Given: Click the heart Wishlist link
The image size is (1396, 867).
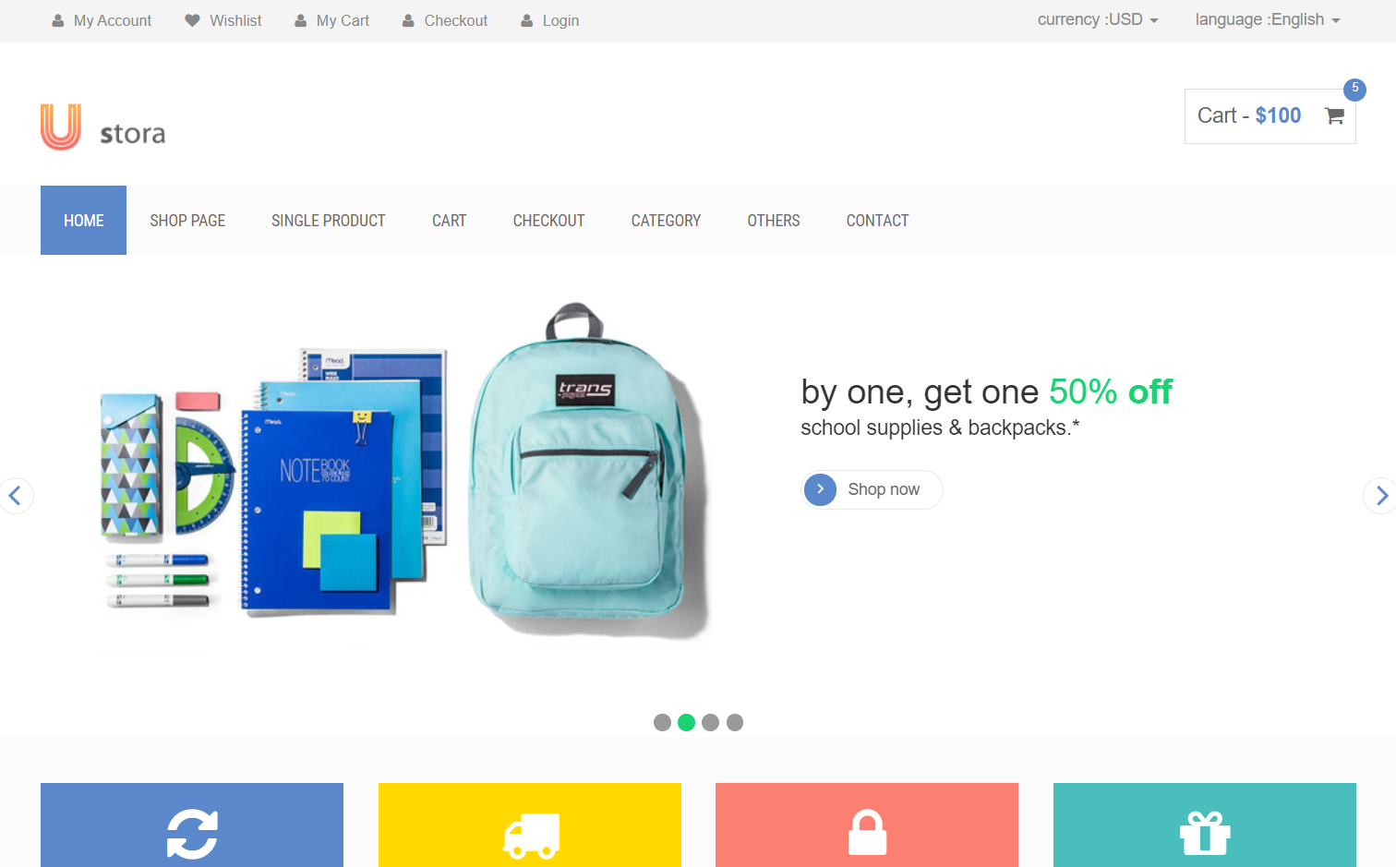Looking at the screenshot, I should tap(223, 20).
